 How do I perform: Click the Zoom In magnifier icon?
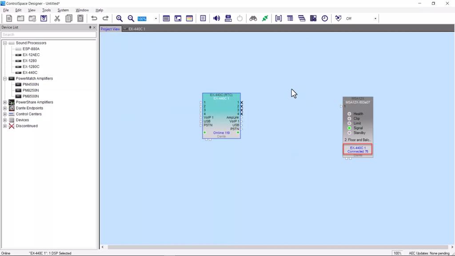click(119, 18)
